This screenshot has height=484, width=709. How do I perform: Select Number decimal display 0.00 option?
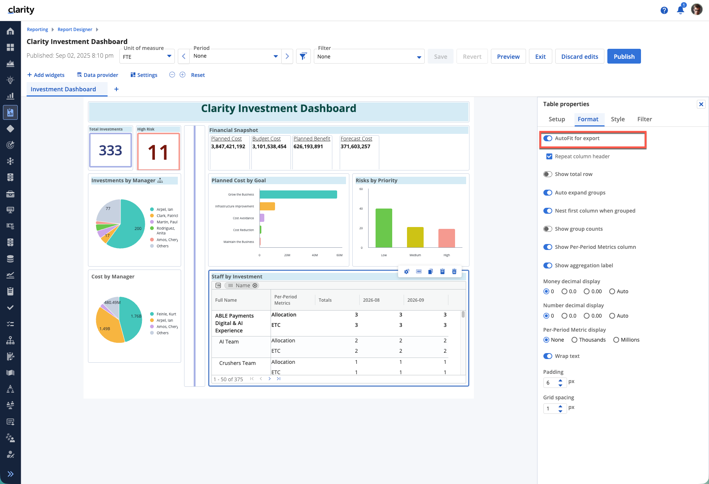tap(587, 316)
